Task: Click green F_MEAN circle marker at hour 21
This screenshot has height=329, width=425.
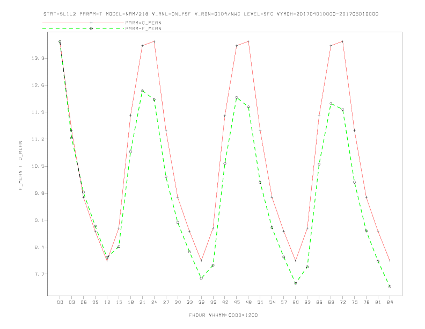Action: pyautogui.click(x=142, y=91)
